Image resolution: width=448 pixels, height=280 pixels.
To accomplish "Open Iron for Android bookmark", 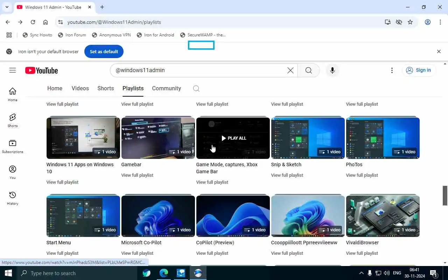I will coord(155,35).
